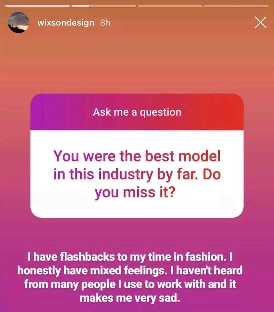Tap the white question sticker card
The width and height of the screenshot is (274, 312).
[137, 174]
